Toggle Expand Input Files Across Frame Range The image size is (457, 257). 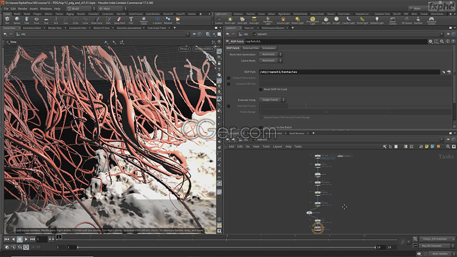(x=261, y=117)
